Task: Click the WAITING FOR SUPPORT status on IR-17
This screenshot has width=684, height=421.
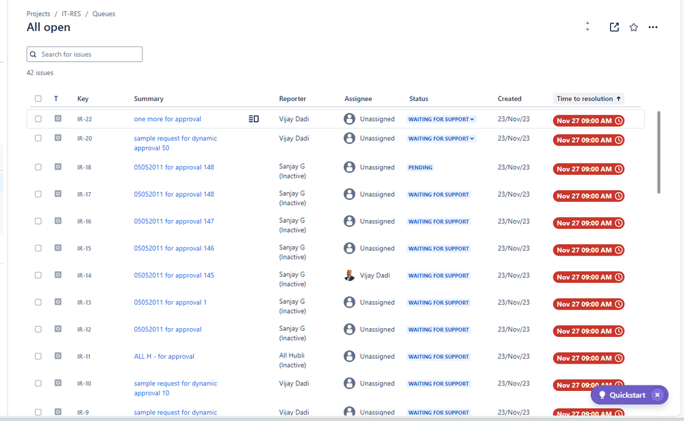Action: click(438, 195)
